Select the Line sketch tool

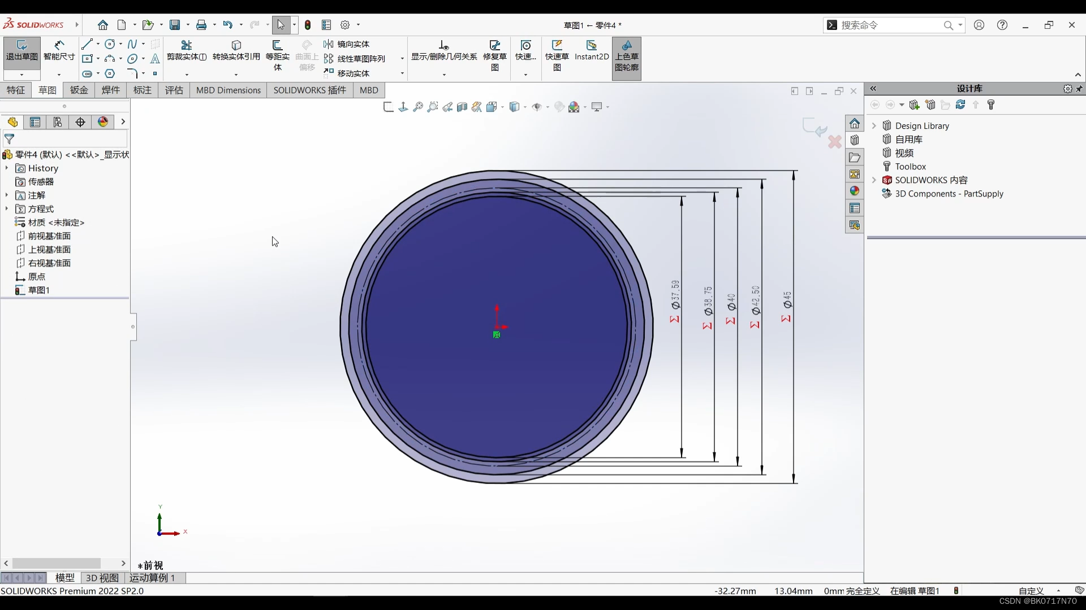[87, 44]
